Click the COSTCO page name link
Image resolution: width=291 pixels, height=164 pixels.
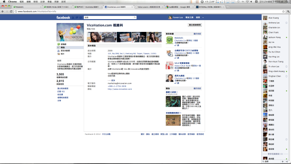click(186, 51)
